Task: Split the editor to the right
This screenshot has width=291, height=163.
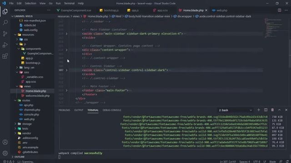Action: 279,10
